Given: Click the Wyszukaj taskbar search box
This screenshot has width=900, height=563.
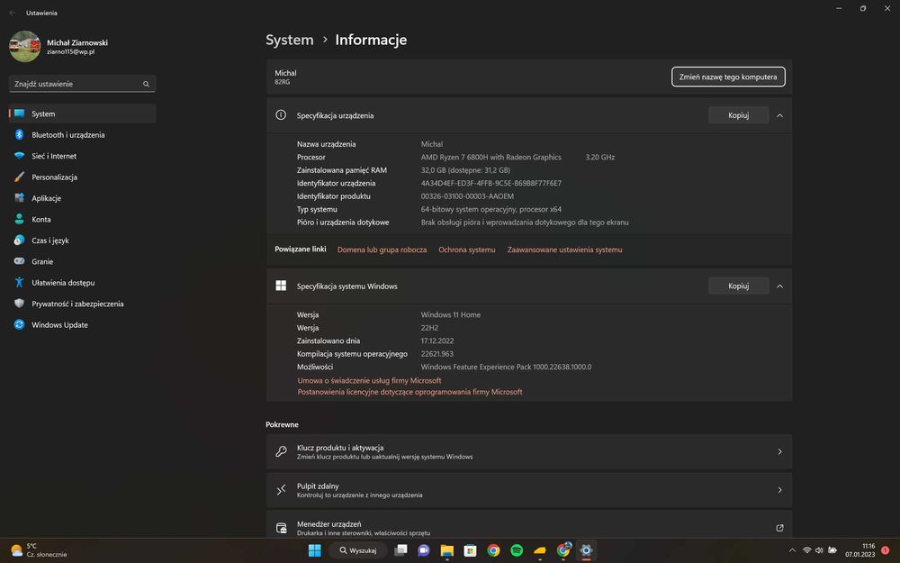Looking at the screenshot, I should (357, 550).
